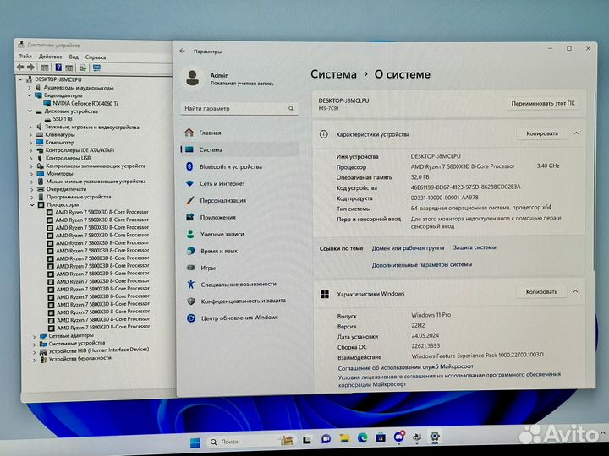Image resolution: width=609 pixels, height=456 pixels.
Task: Expand Аудиовходы и аудиовыходы tree node
Action: coord(29,88)
